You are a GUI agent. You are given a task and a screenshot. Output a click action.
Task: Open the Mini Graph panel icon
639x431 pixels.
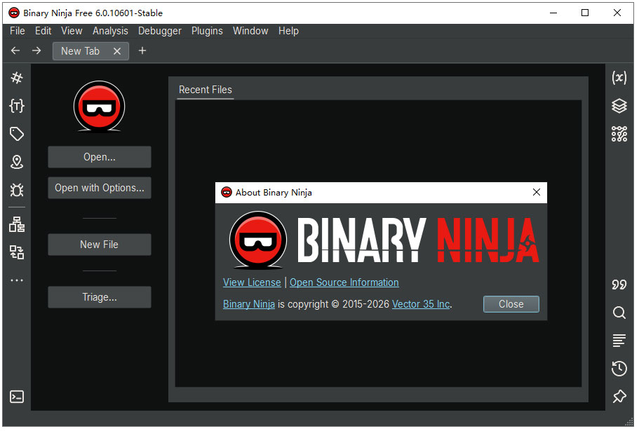(x=619, y=134)
